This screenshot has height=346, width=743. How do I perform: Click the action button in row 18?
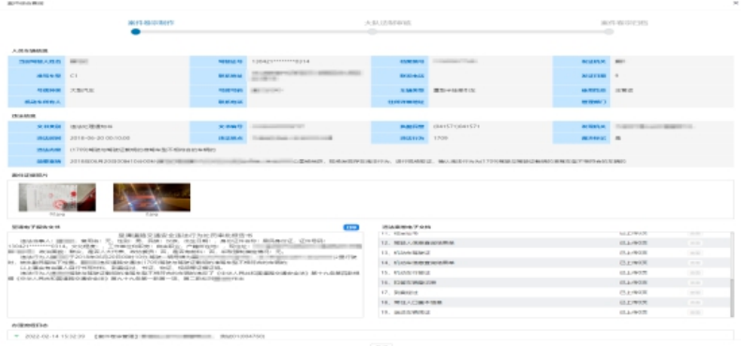[694, 302]
